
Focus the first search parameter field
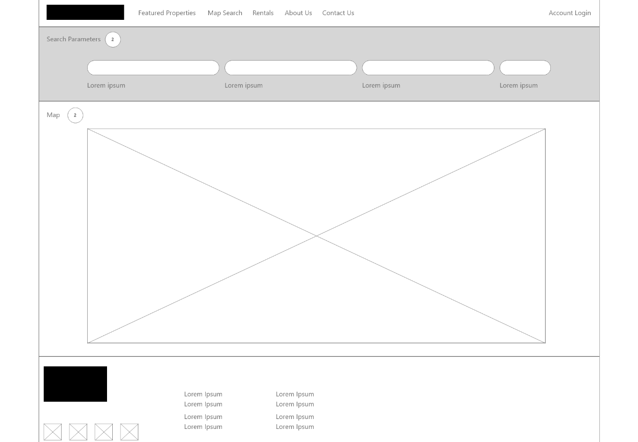click(x=153, y=68)
